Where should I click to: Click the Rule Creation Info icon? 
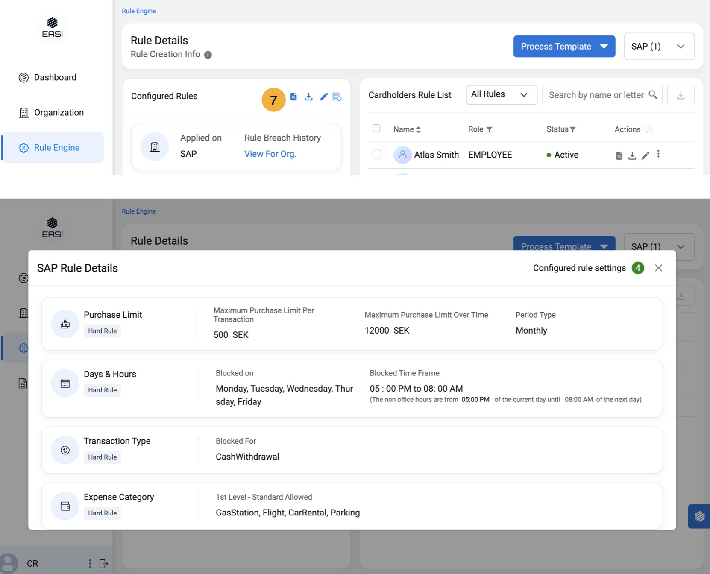tap(208, 55)
